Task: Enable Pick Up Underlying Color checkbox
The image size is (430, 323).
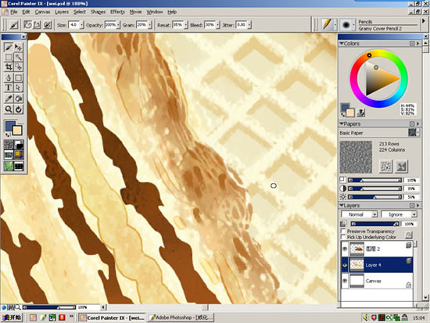Action: 342,237
